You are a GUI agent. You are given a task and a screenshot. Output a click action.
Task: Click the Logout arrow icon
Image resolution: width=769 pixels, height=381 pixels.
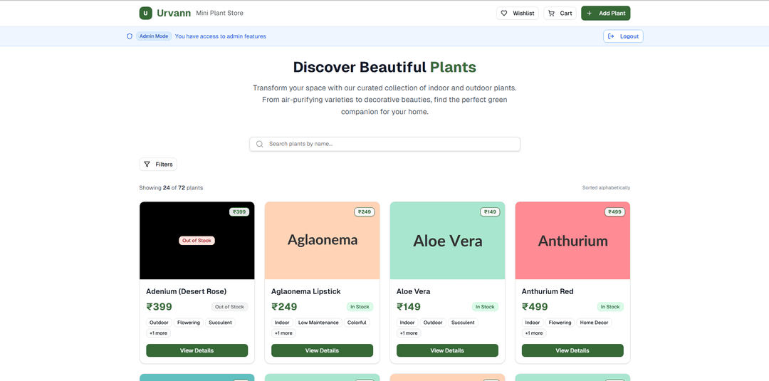(x=611, y=36)
